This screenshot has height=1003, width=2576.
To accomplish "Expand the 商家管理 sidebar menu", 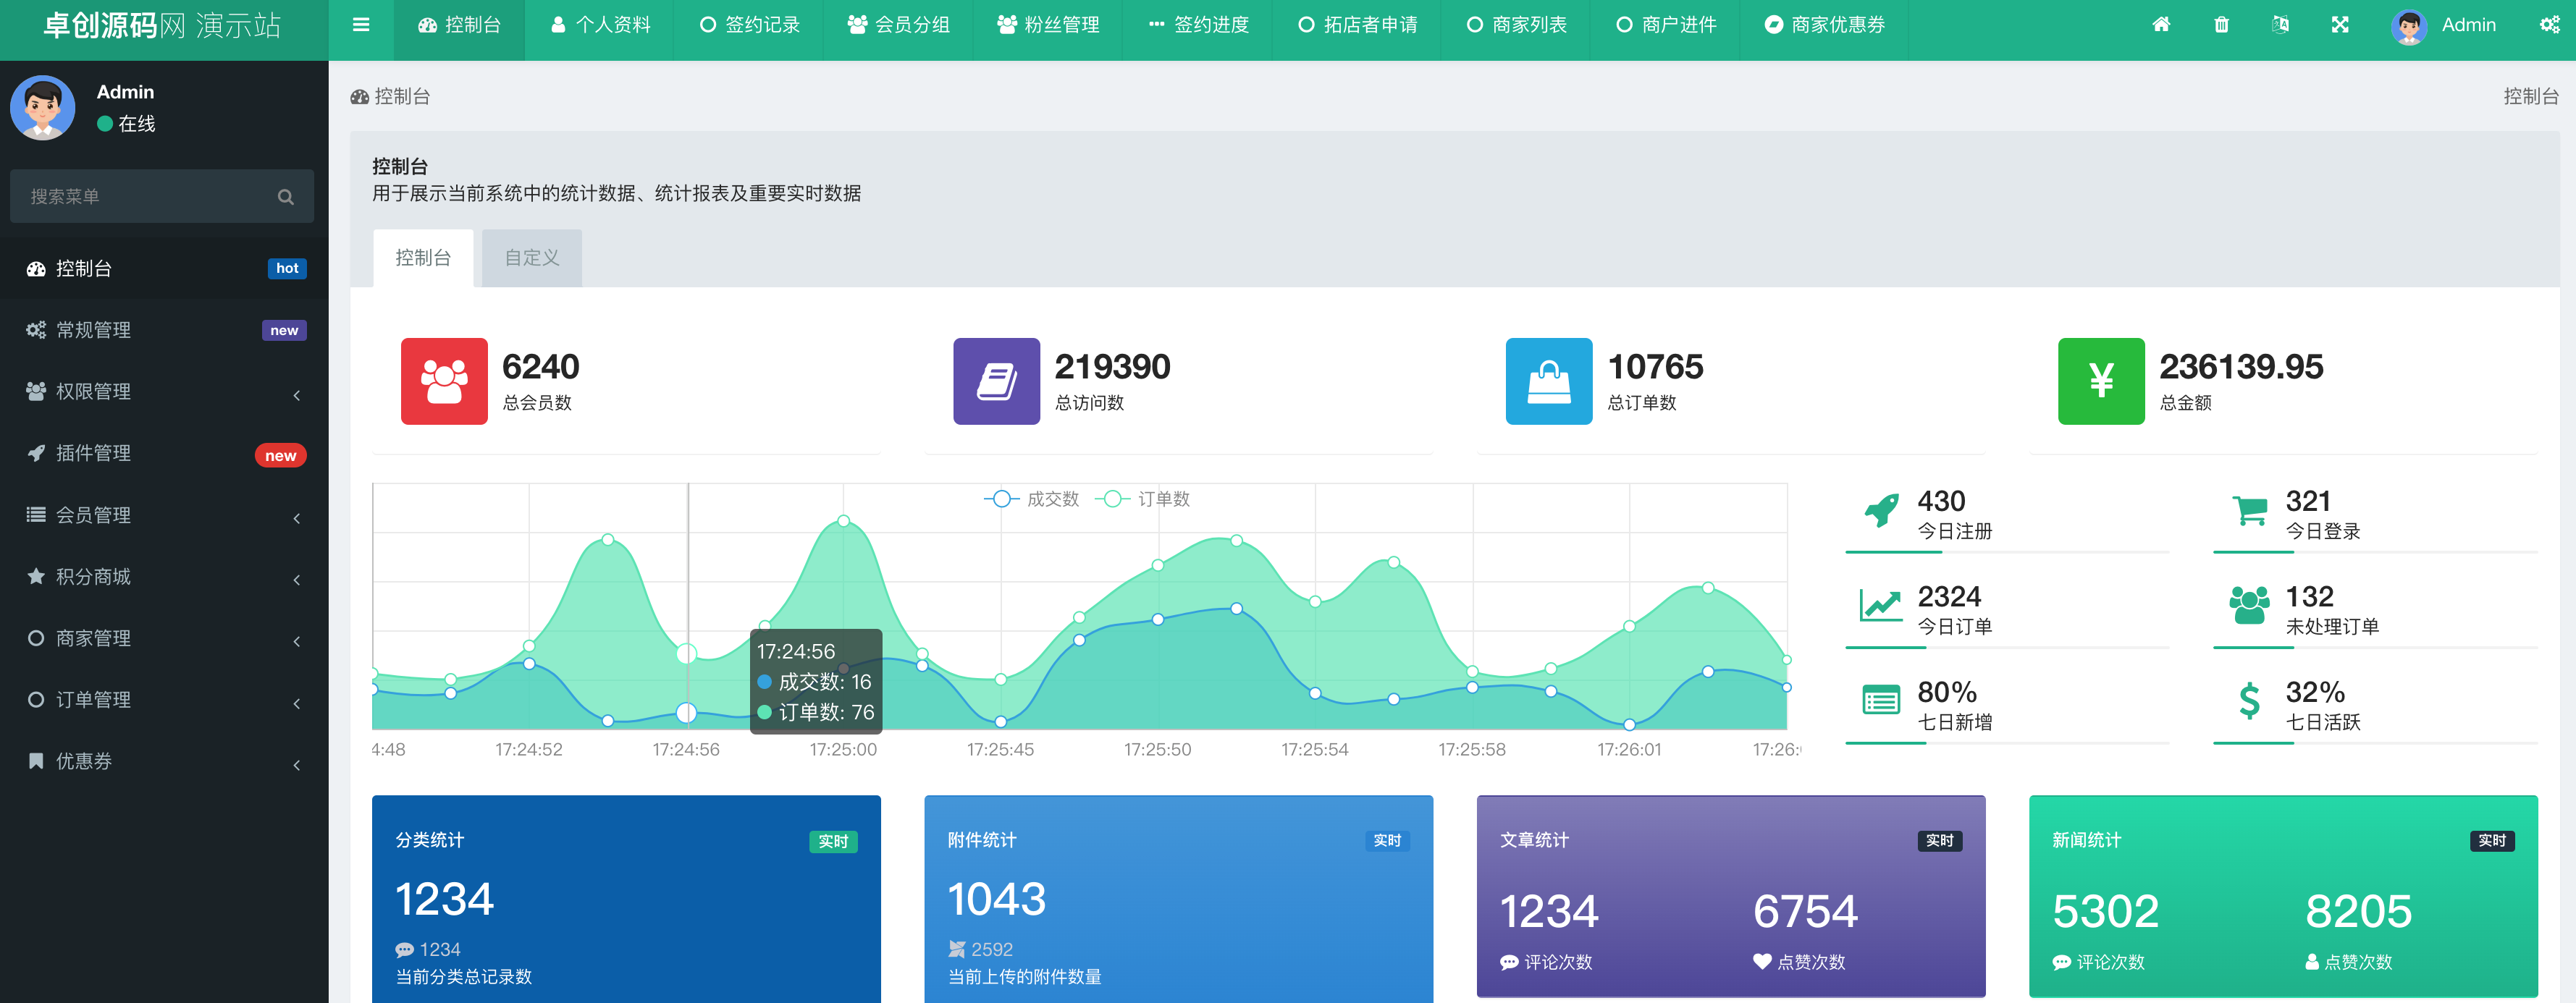I will [x=164, y=639].
